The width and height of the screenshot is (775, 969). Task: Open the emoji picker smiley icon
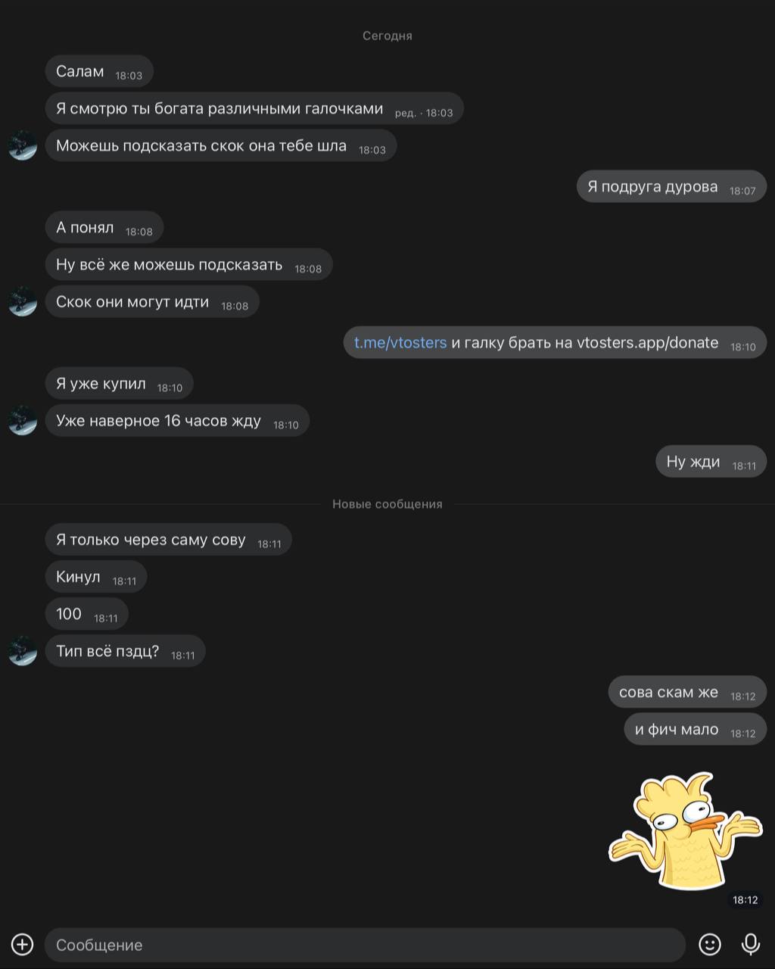click(709, 944)
